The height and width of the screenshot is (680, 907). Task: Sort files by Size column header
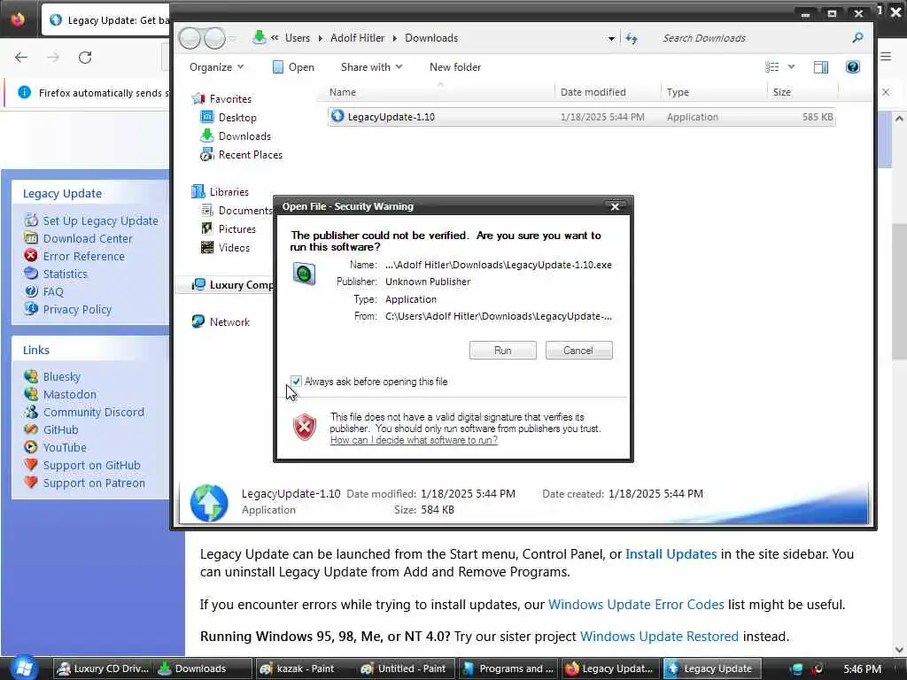click(802, 92)
